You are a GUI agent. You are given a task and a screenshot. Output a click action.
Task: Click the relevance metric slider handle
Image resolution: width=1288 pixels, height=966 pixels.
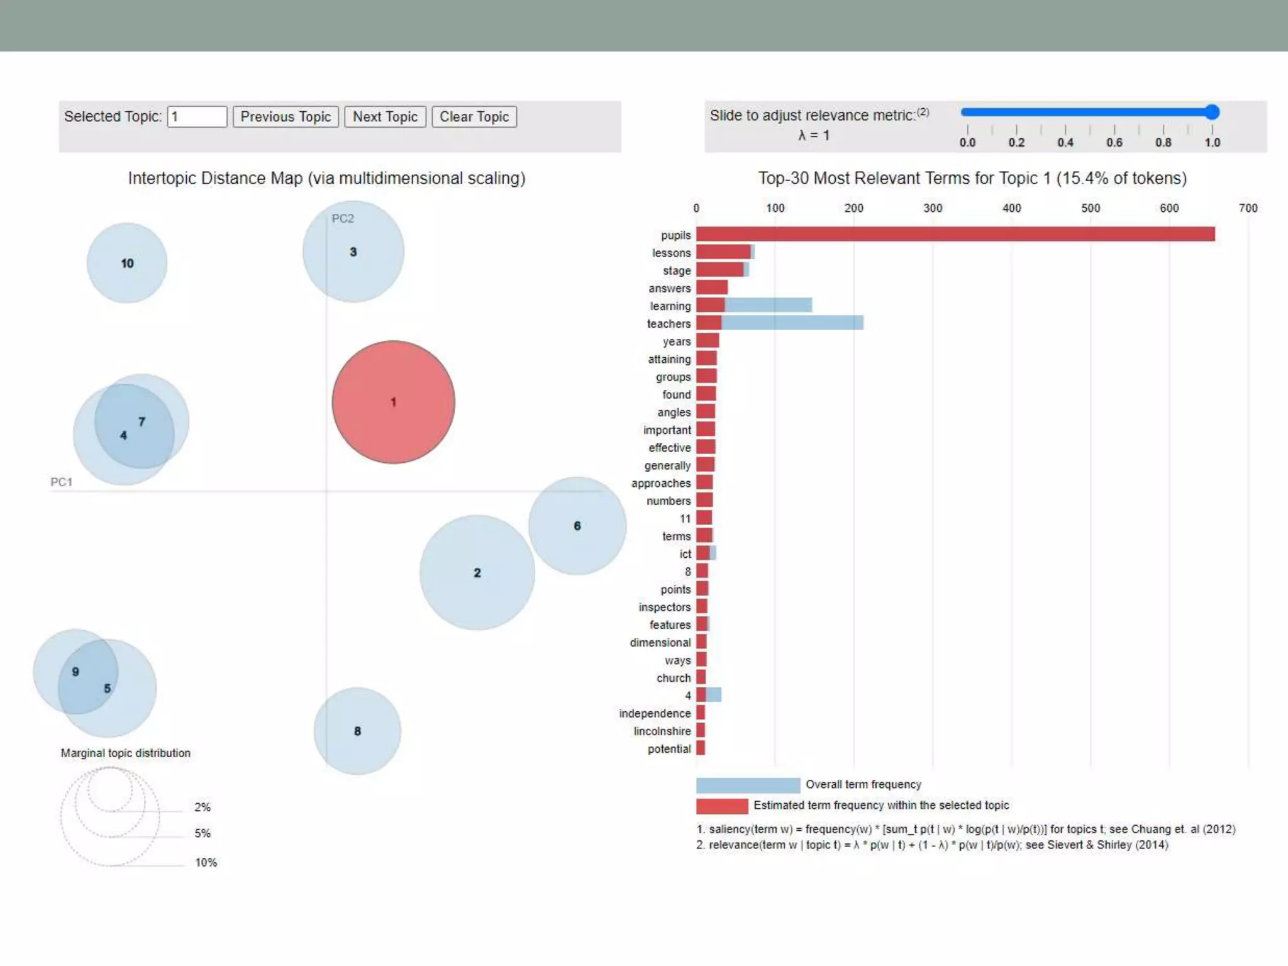click(1213, 113)
